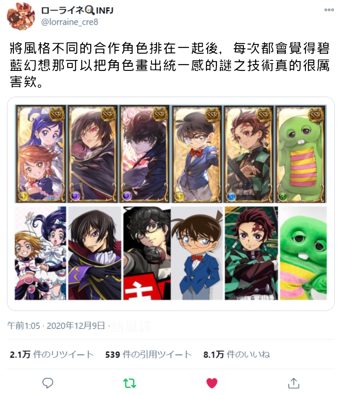View the 539 quote tweets list
The height and width of the screenshot is (395, 342).
coord(149,354)
